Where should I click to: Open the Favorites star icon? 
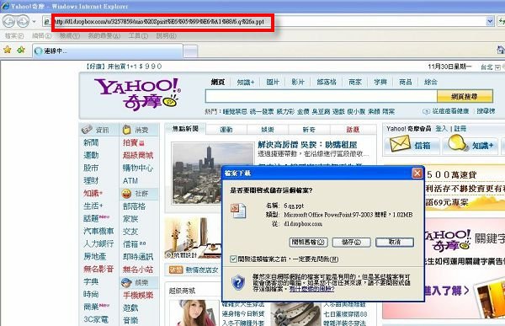tap(8, 50)
